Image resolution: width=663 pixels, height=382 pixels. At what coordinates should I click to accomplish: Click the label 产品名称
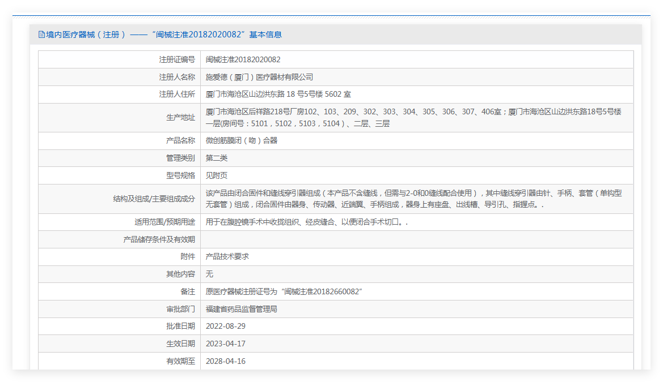[180, 140]
